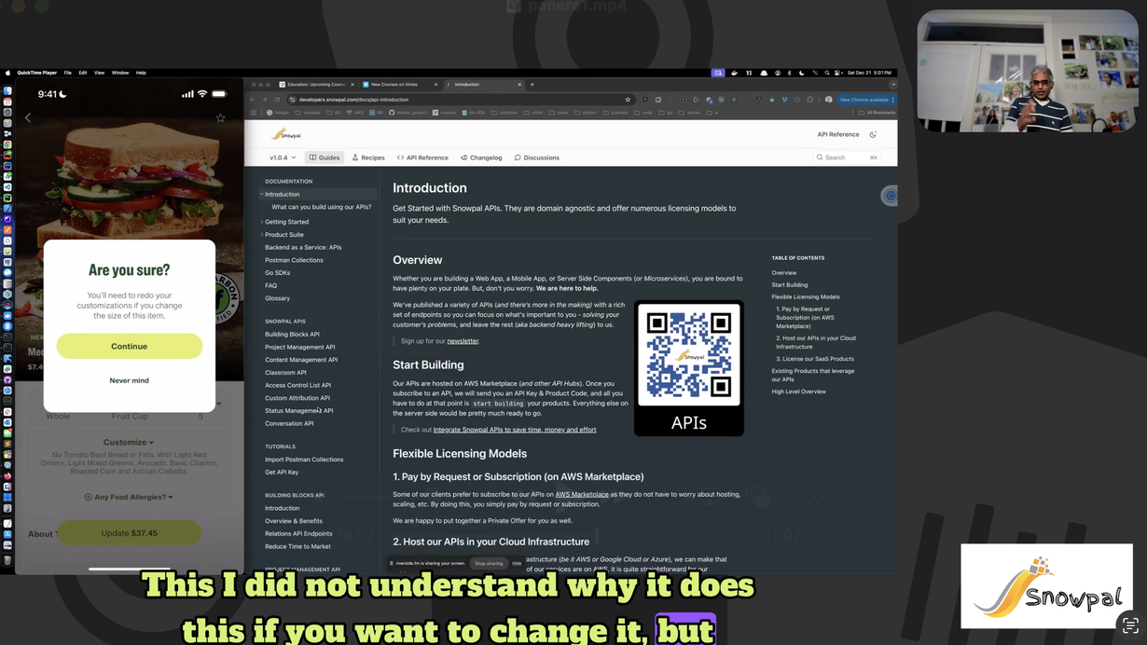
Task: Expand Any Food Allergies section
Action: pos(129,497)
